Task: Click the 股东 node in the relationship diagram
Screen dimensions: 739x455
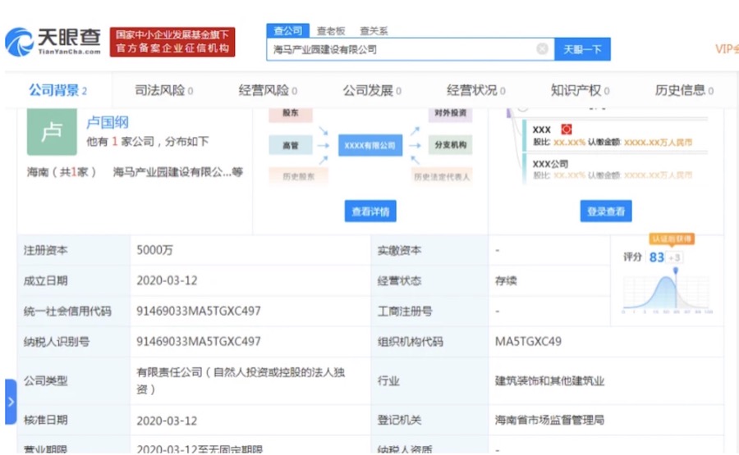Action: pyautogui.click(x=290, y=112)
